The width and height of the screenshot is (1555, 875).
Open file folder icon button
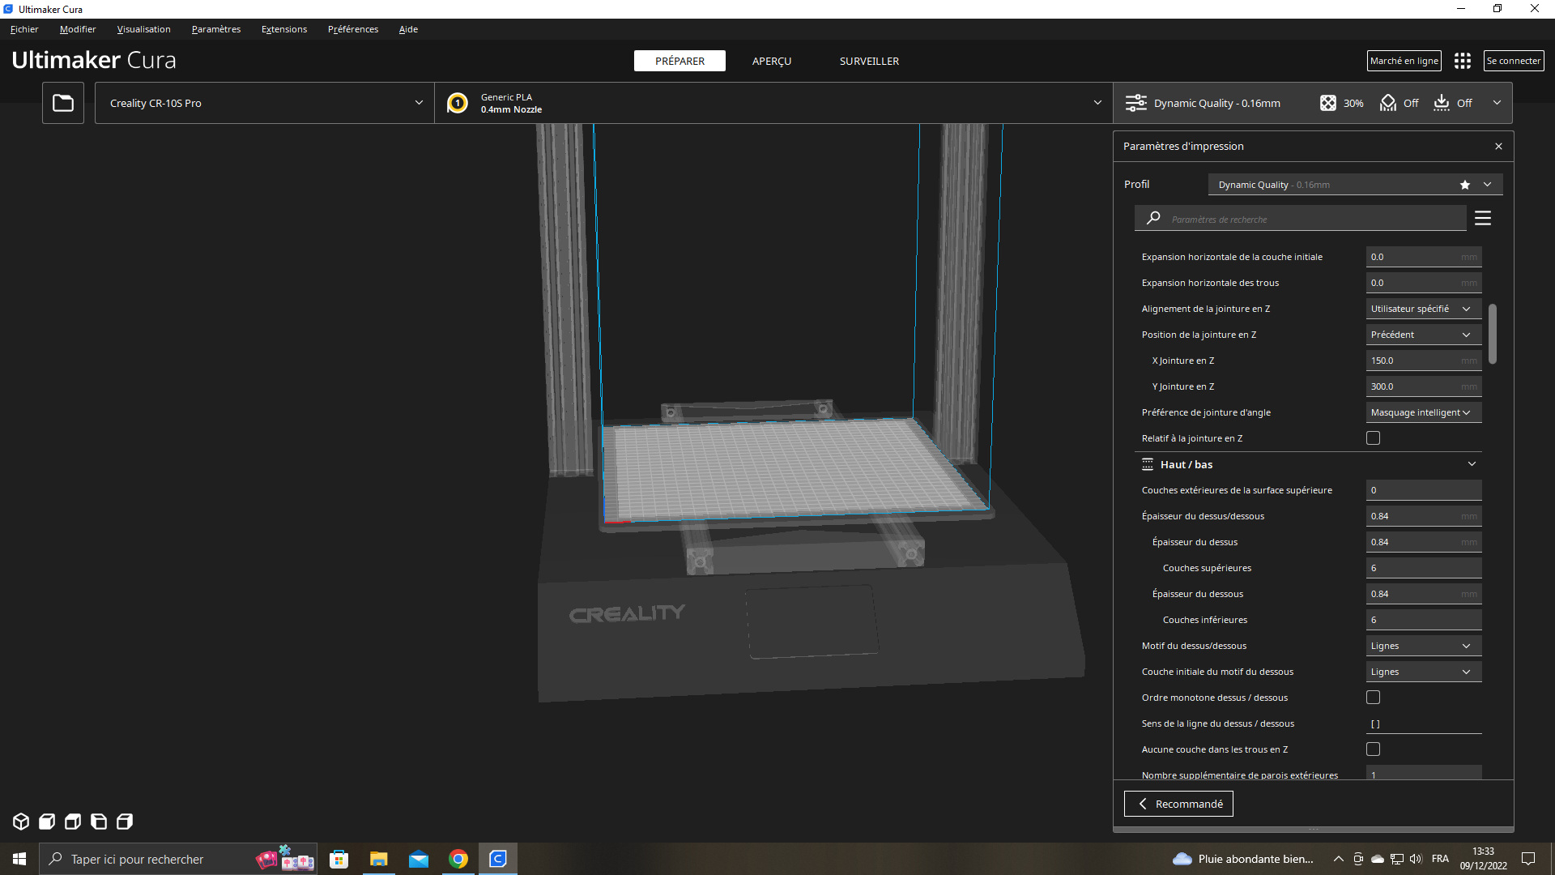coord(63,103)
